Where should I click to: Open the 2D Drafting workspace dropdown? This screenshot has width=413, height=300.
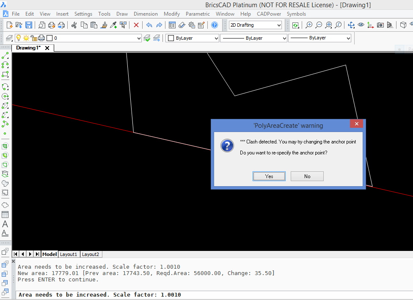point(255,25)
